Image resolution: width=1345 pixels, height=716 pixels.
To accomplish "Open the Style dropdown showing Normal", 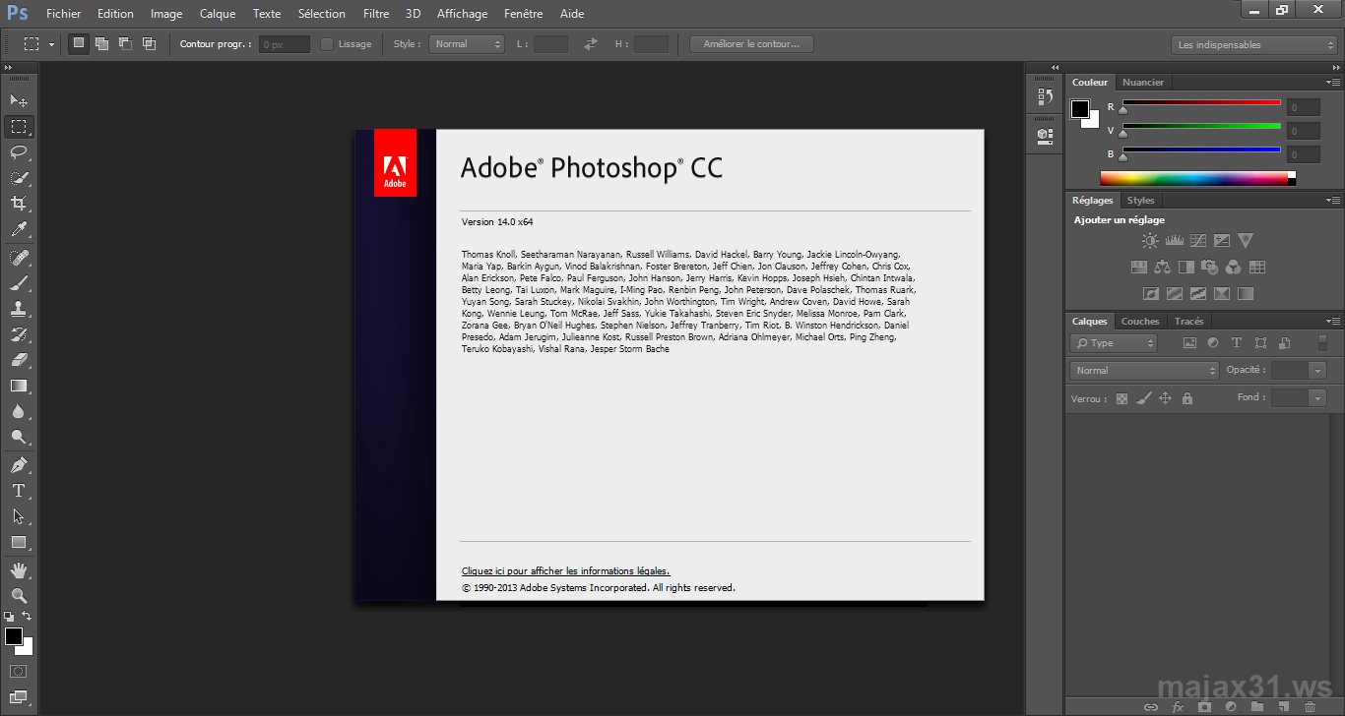I will [467, 44].
